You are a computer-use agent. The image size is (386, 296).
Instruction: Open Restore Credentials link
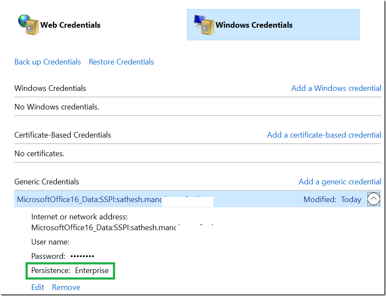click(x=121, y=62)
